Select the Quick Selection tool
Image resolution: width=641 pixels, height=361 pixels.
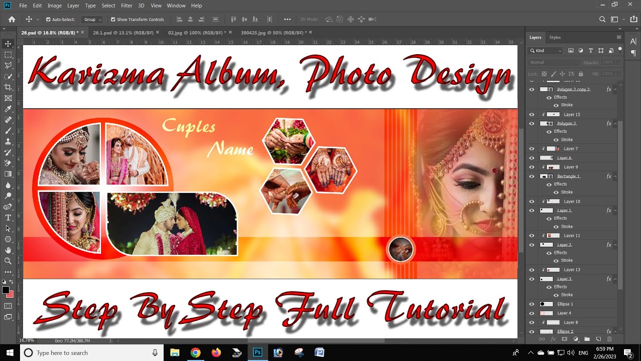coord(8,77)
